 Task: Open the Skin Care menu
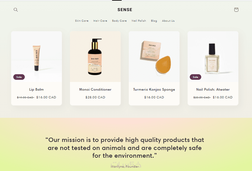[82, 21]
